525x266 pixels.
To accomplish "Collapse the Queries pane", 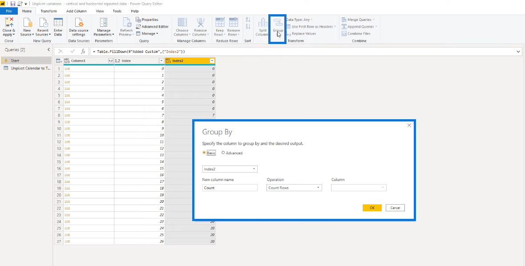I will (x=48, y=49).
